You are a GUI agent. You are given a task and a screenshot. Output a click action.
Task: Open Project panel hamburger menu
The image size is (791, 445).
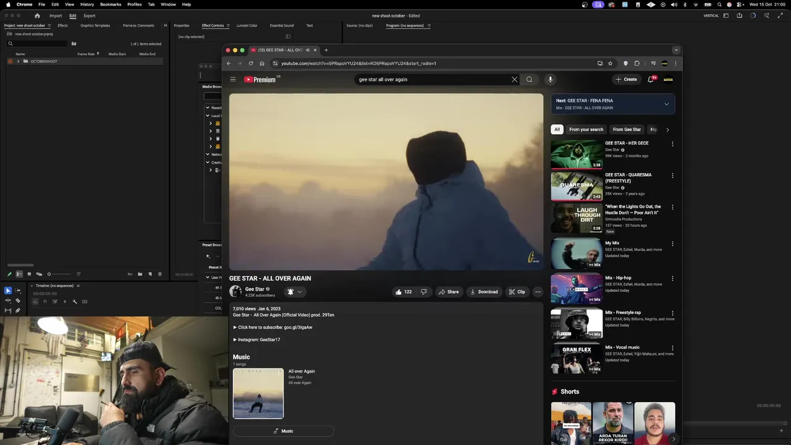48,25
